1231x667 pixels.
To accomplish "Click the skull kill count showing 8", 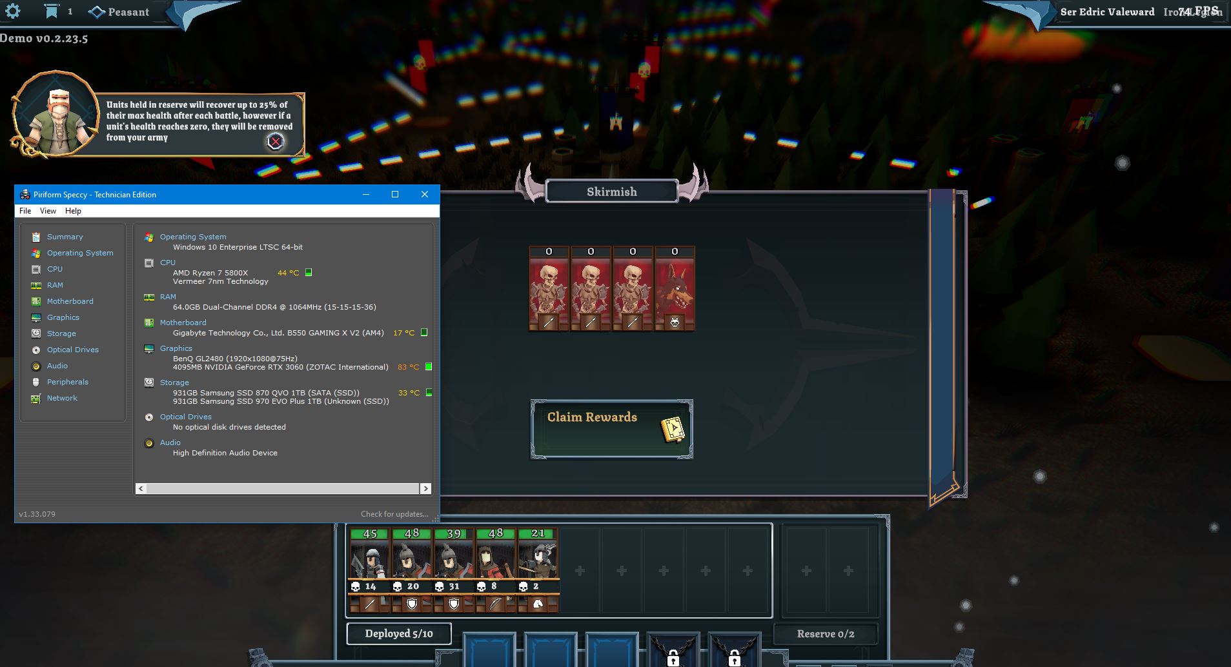I will tap(487, 586).
